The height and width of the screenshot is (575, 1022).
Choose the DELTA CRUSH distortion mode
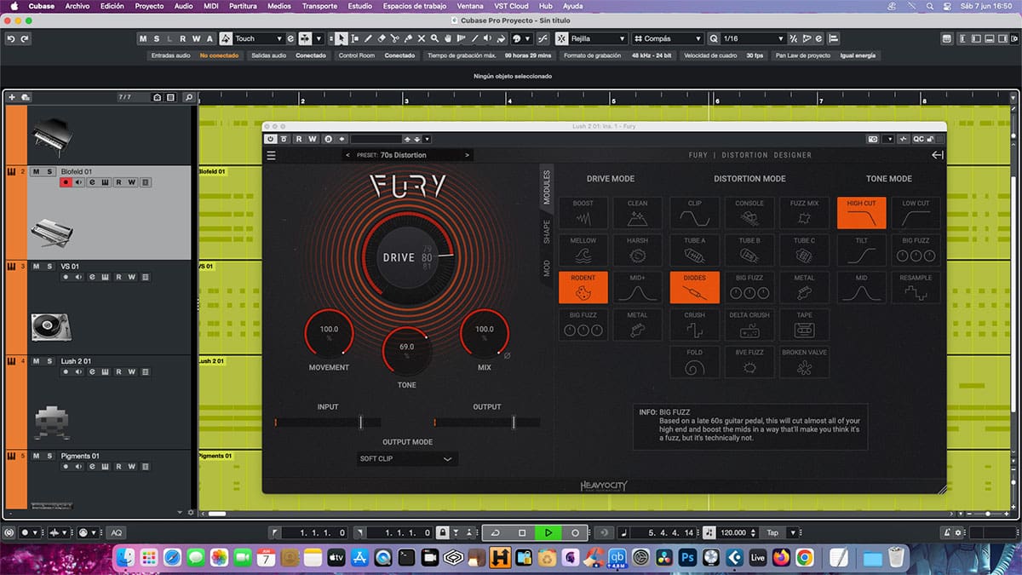coord(749,325)
